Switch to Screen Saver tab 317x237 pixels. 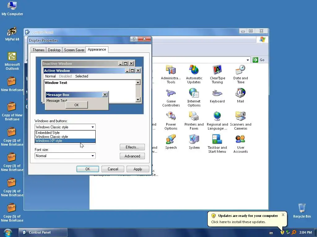click(74, 50)
